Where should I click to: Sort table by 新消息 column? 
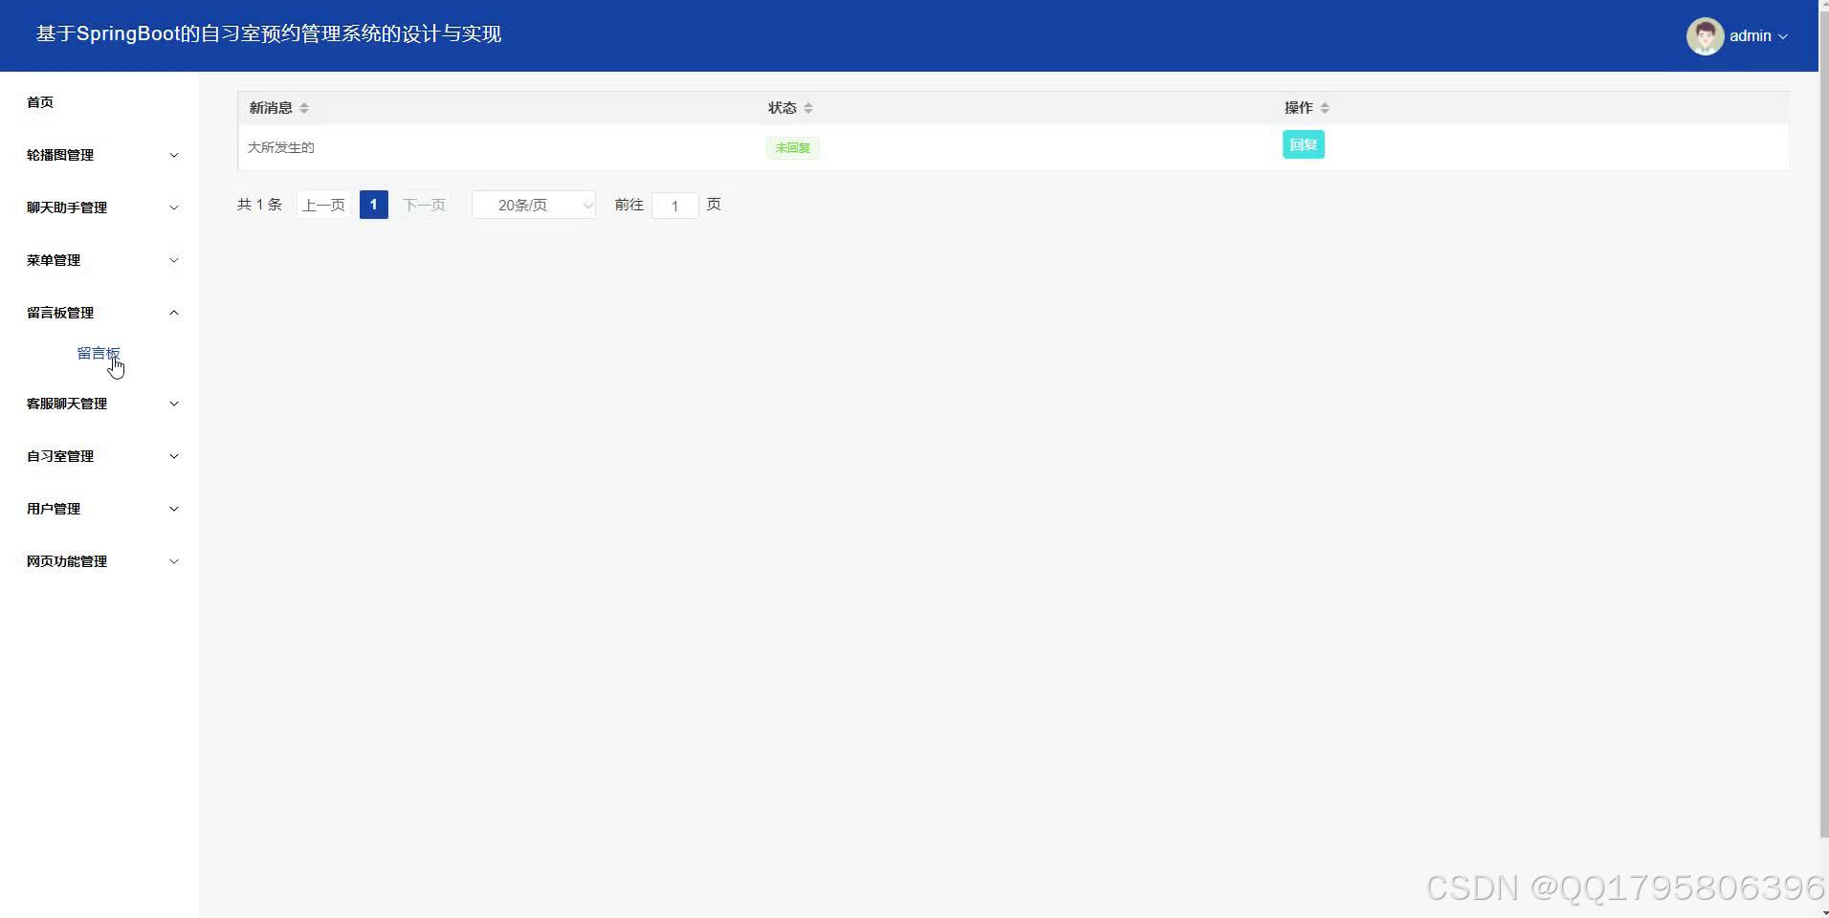click(271, 107)
